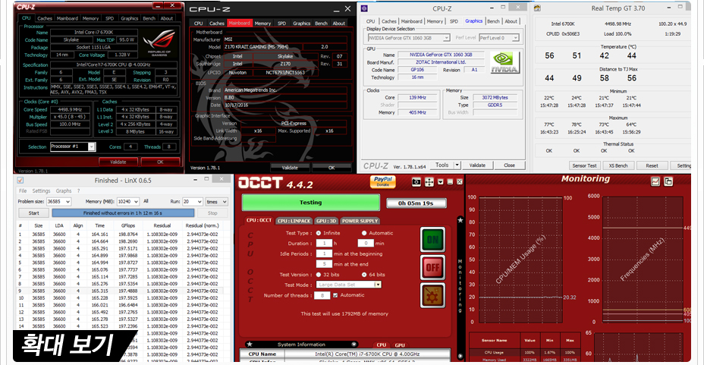Image resolution: width=704 pixels, height=365 pixels.
Task: Click the Start button in LinX
Action: 34,212
